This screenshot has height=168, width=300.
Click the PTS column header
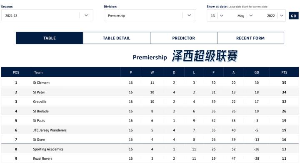pos(284,72)
